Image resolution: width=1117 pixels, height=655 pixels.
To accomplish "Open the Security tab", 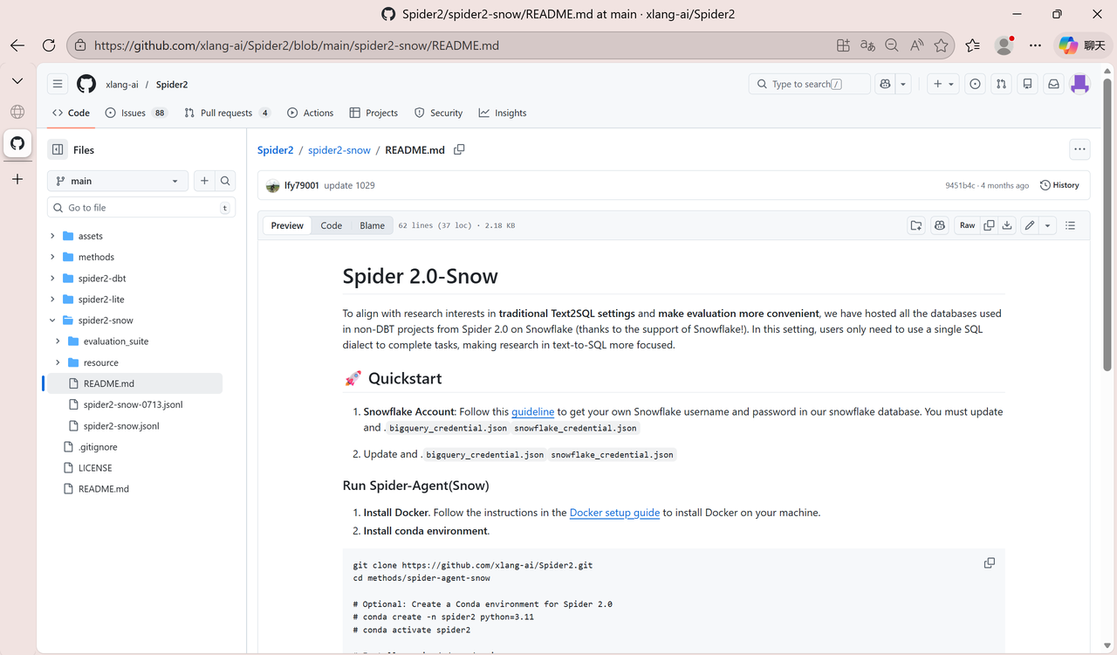I will (x=438, y=113).
